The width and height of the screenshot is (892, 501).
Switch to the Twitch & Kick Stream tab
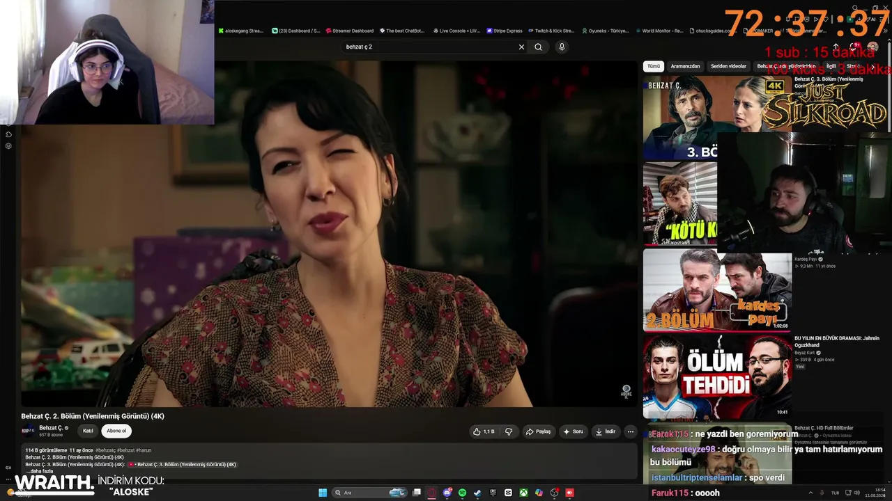click(x=552, y=31)
